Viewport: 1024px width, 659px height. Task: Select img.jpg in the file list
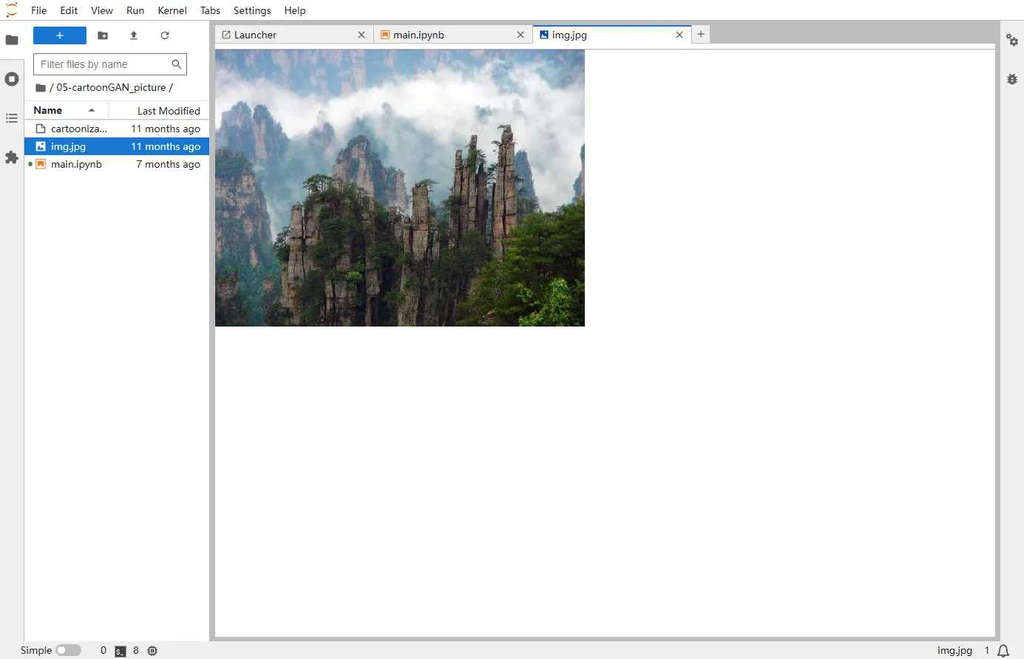[117, 146]
